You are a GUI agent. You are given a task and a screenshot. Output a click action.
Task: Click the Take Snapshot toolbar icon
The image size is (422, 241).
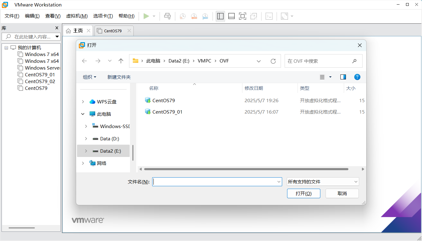click(x=183, y=16)
